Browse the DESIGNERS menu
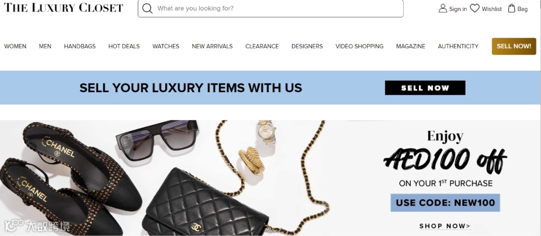Screen dimensions: 541x236 coord(307,46)
